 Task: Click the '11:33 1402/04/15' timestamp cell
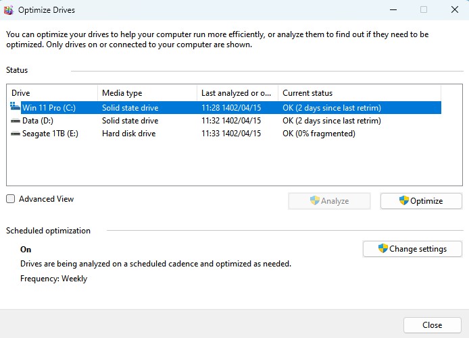(231, 134)
